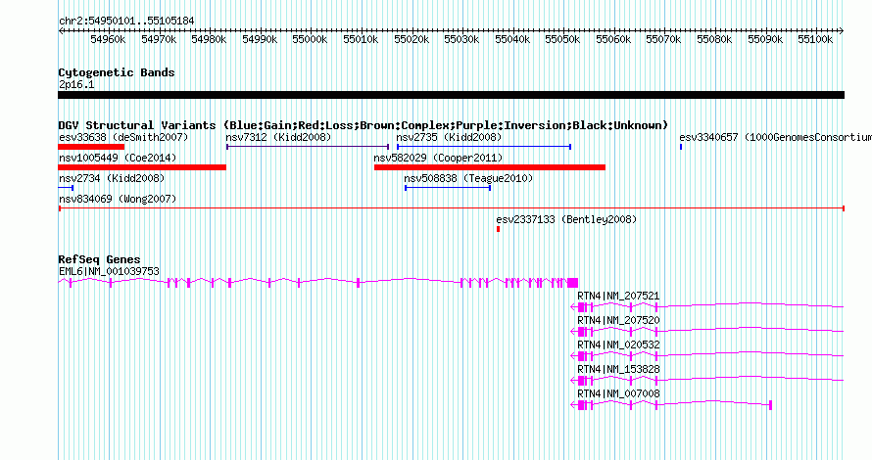872x460 pixels.
Task: Select the black 2p16.1 cytogenetic band
Action: click(x=451, y=95)
